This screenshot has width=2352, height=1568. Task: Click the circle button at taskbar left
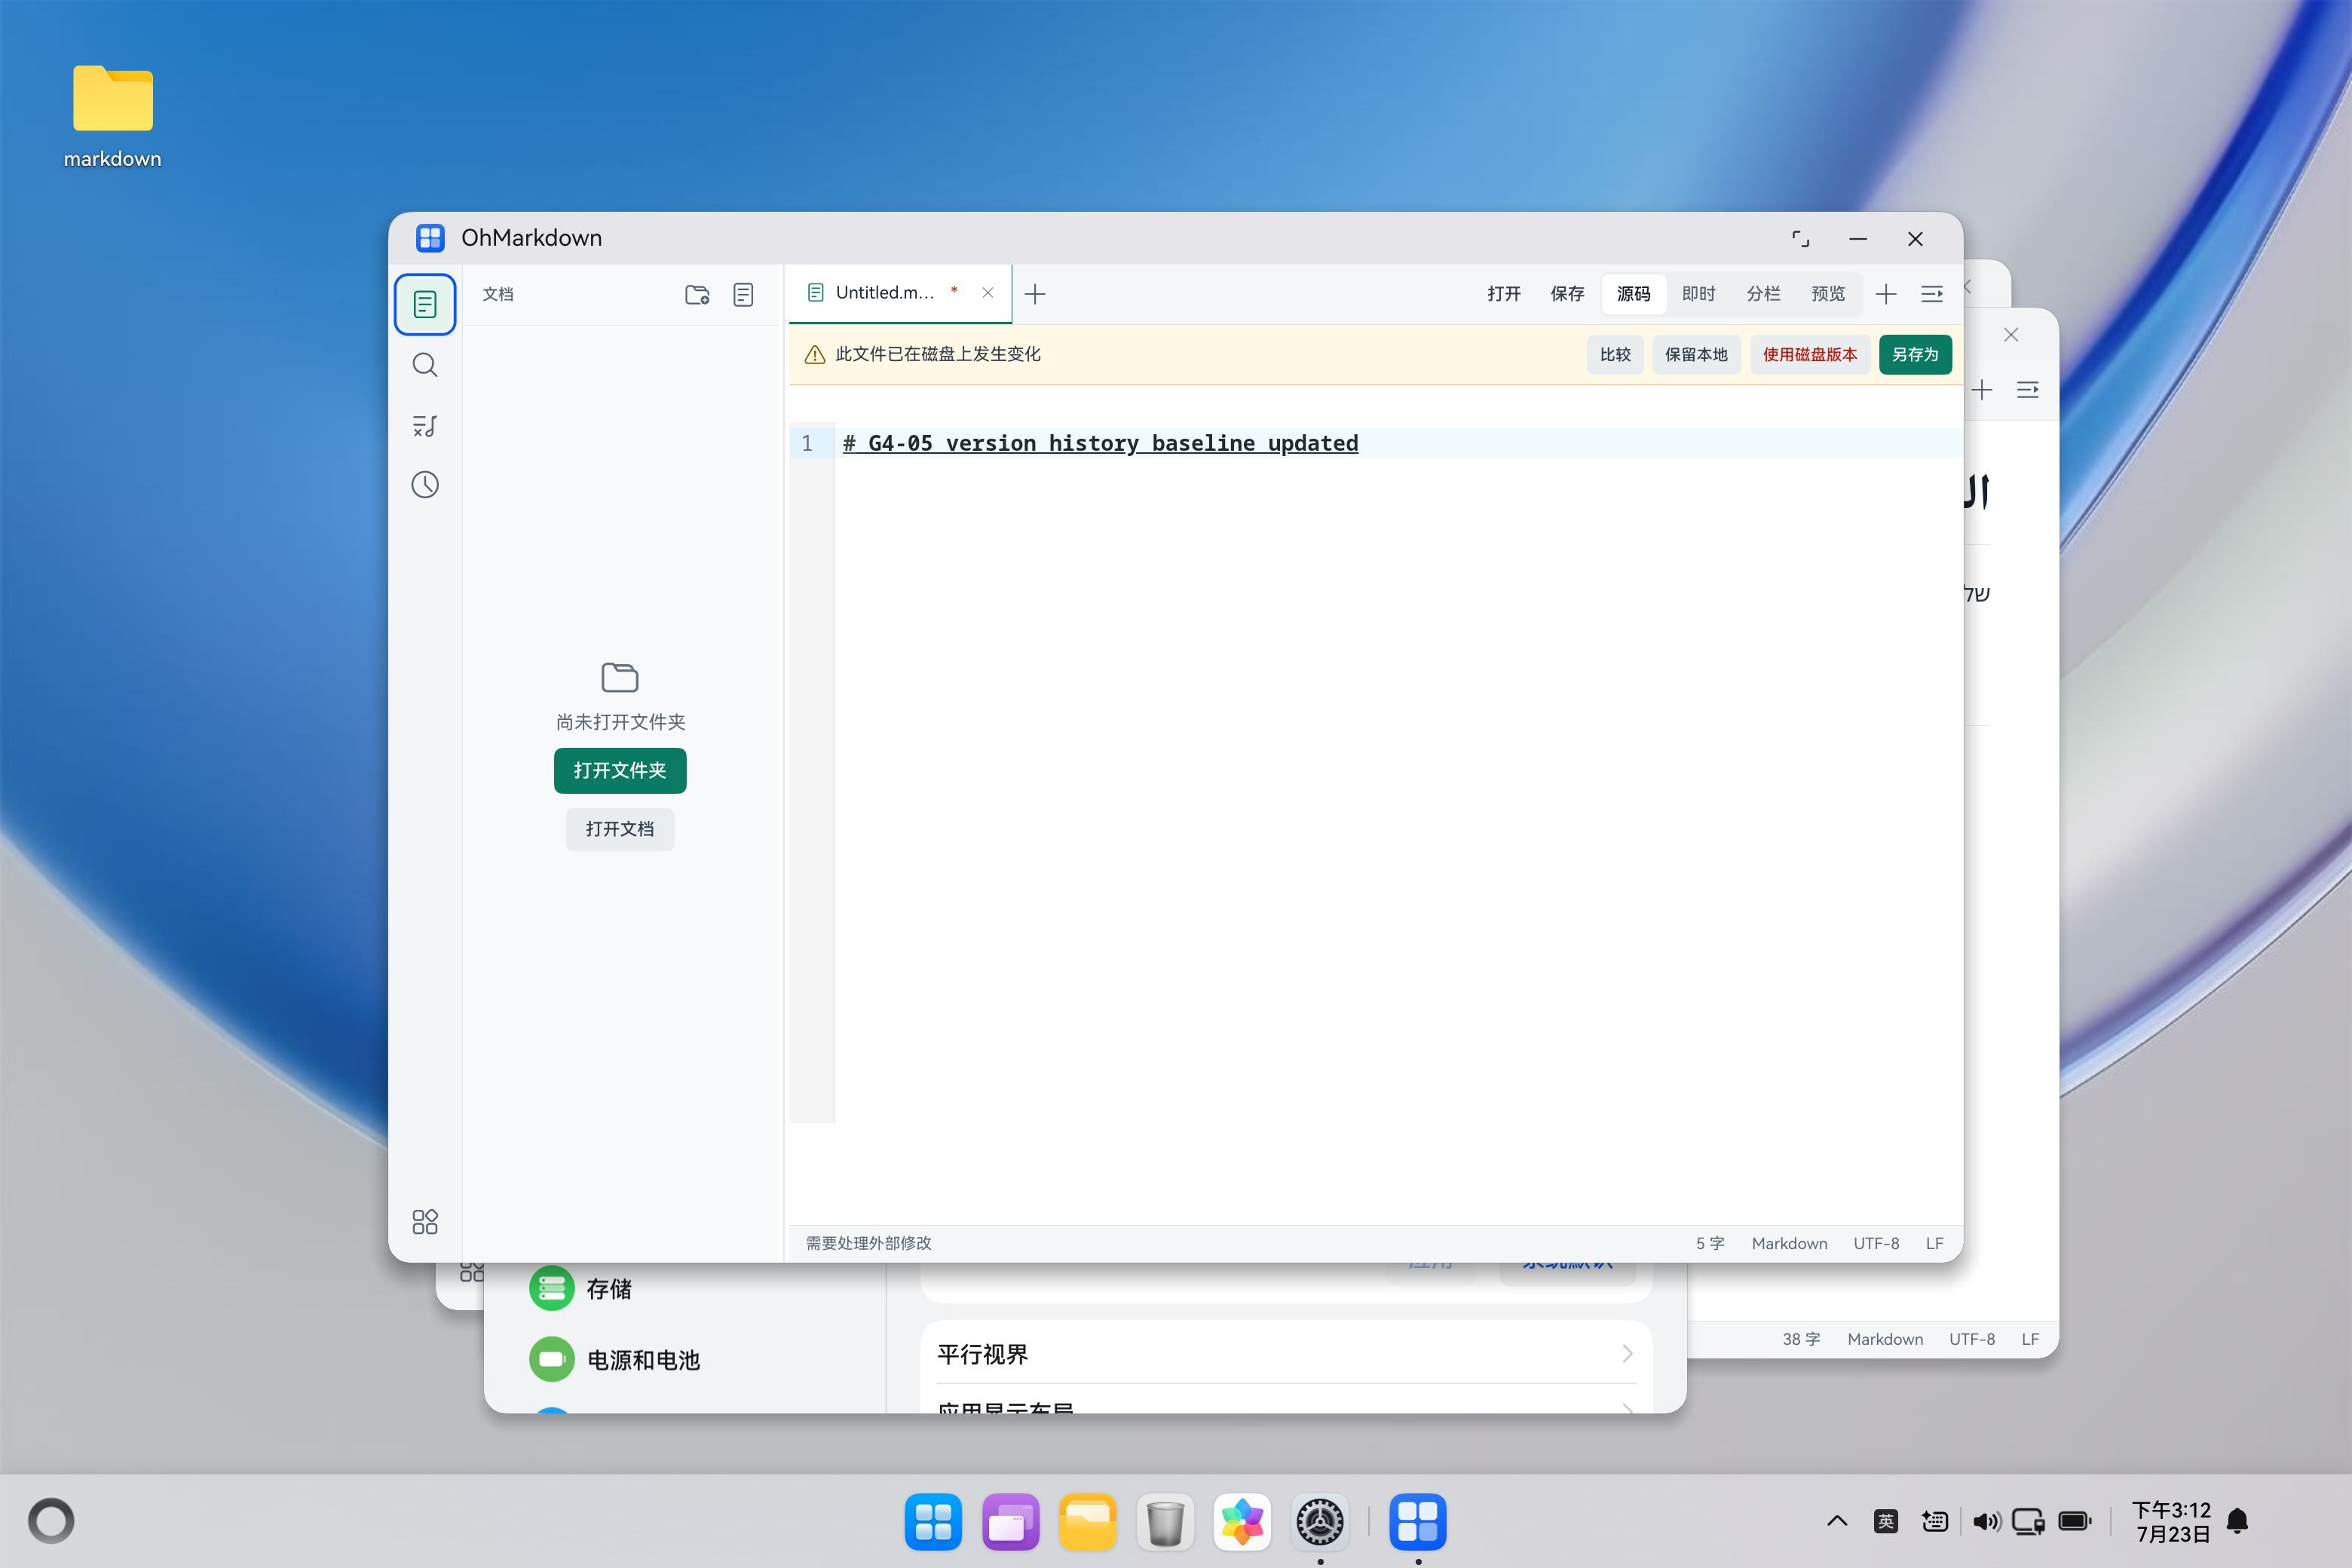tap(51, 1521)
